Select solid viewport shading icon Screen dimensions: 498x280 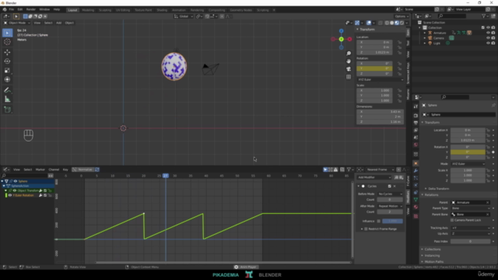pyautogui.click(x=391, y=23)
